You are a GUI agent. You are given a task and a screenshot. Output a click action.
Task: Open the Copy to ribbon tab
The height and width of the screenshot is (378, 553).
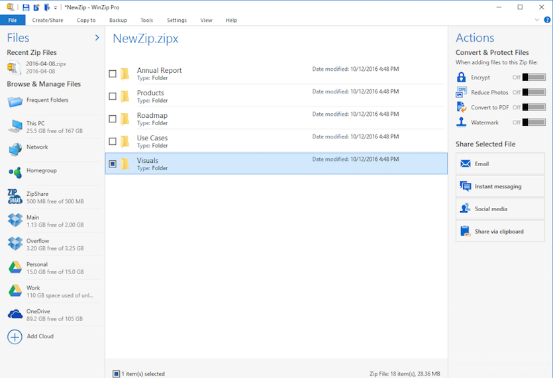(x=86, y=20)
